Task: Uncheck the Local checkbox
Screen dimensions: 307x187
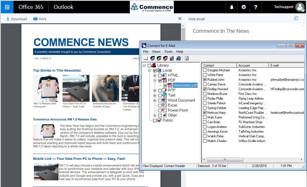Action: pos(155,70)
